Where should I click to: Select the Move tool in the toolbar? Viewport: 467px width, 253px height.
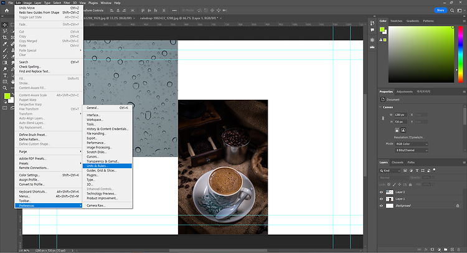click(4, 24)
